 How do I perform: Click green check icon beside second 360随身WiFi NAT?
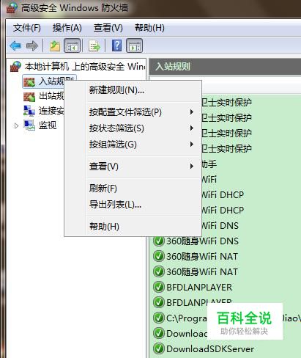(x=159, y=272)
